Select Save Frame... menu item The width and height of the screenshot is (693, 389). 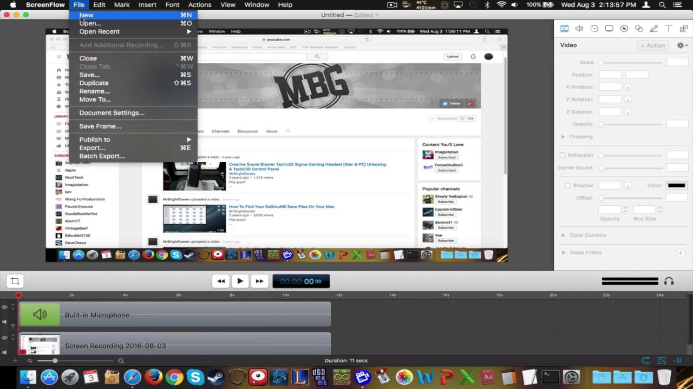coord(133,126)
